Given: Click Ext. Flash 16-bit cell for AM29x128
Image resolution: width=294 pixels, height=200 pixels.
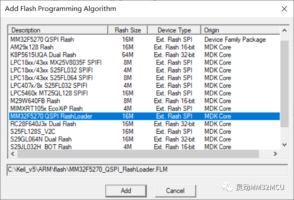Looking at the screenshot, I should [x=174, y=47].
